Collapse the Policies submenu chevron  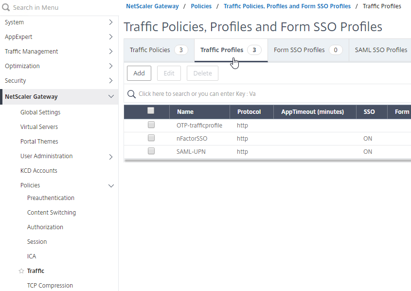pyautogui.click(x=111, y=185)
